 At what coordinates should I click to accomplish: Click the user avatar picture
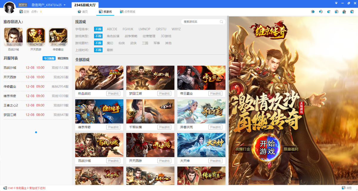(x=10, y=7)
